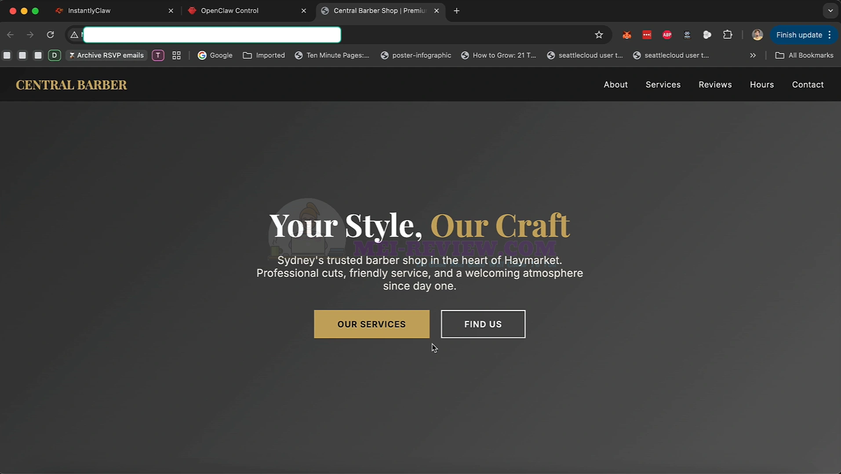The height and width of the screenshot is (474, 841).
Task: Close the InstantlyClaw tab
Action: pyautogui.click(x=171, y=11)
